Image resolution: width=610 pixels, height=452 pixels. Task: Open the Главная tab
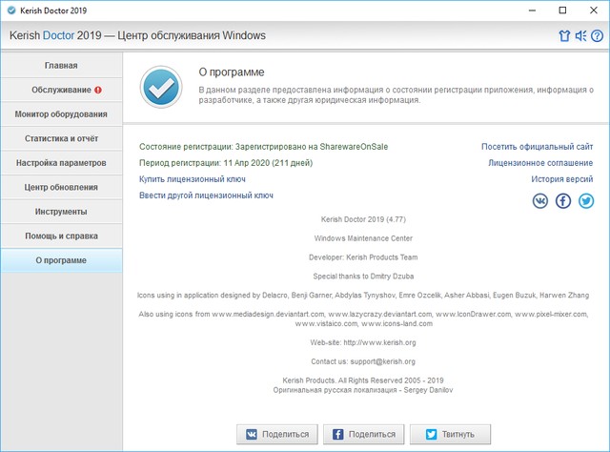(61, 66)
